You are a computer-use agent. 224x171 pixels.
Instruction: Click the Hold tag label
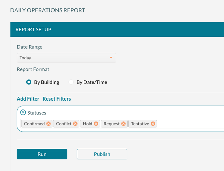point(88,124)
